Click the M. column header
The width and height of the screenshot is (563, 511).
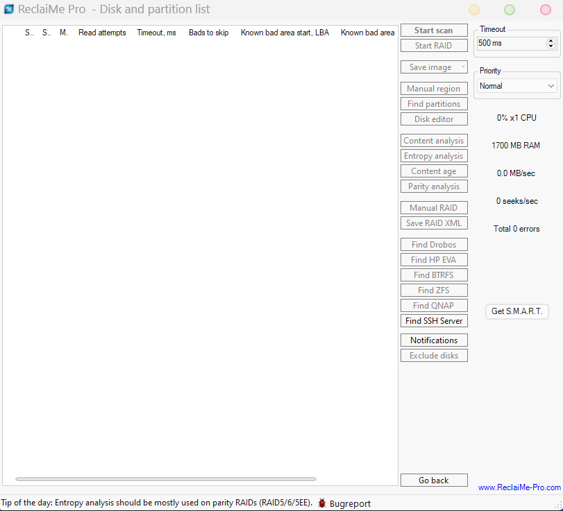pyautogui.click(x=64, y=33)
